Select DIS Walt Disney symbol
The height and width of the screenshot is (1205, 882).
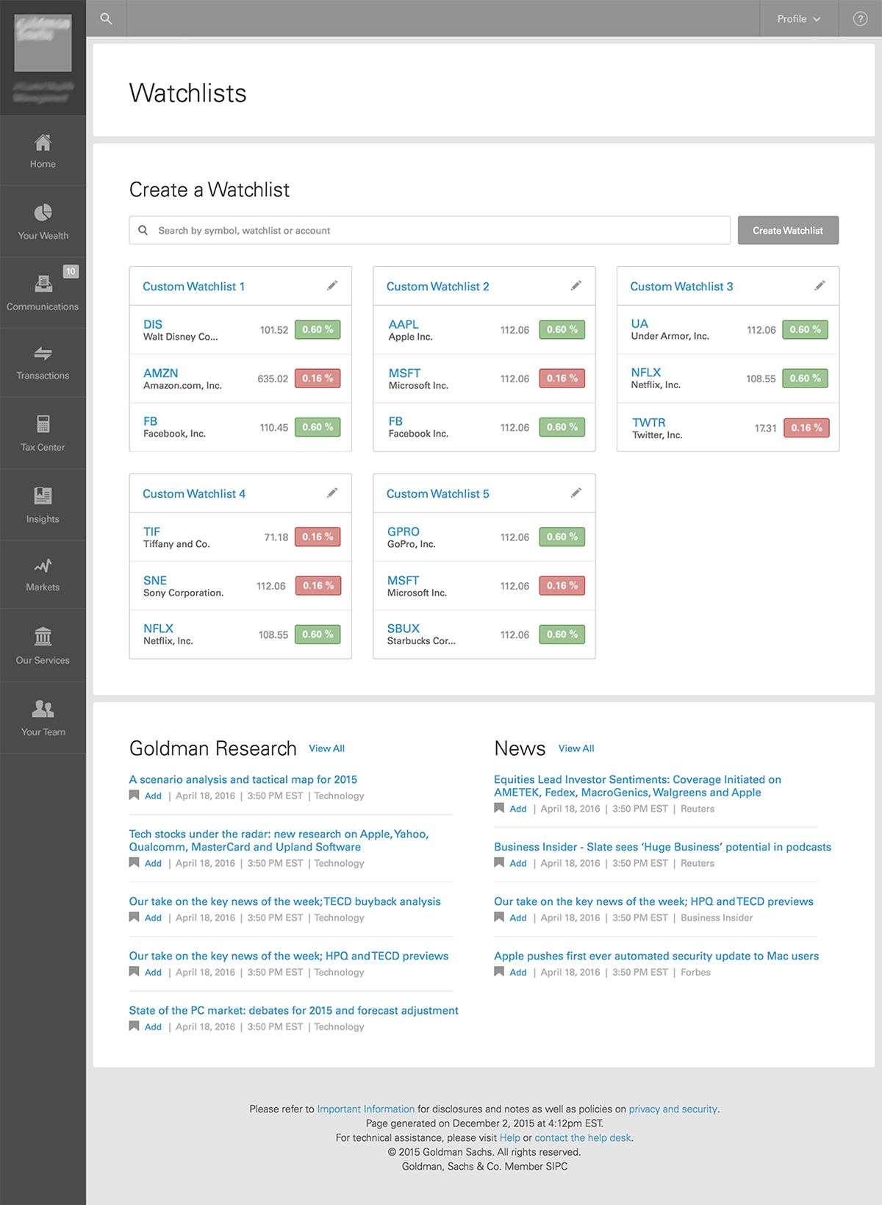click(153, 324)
